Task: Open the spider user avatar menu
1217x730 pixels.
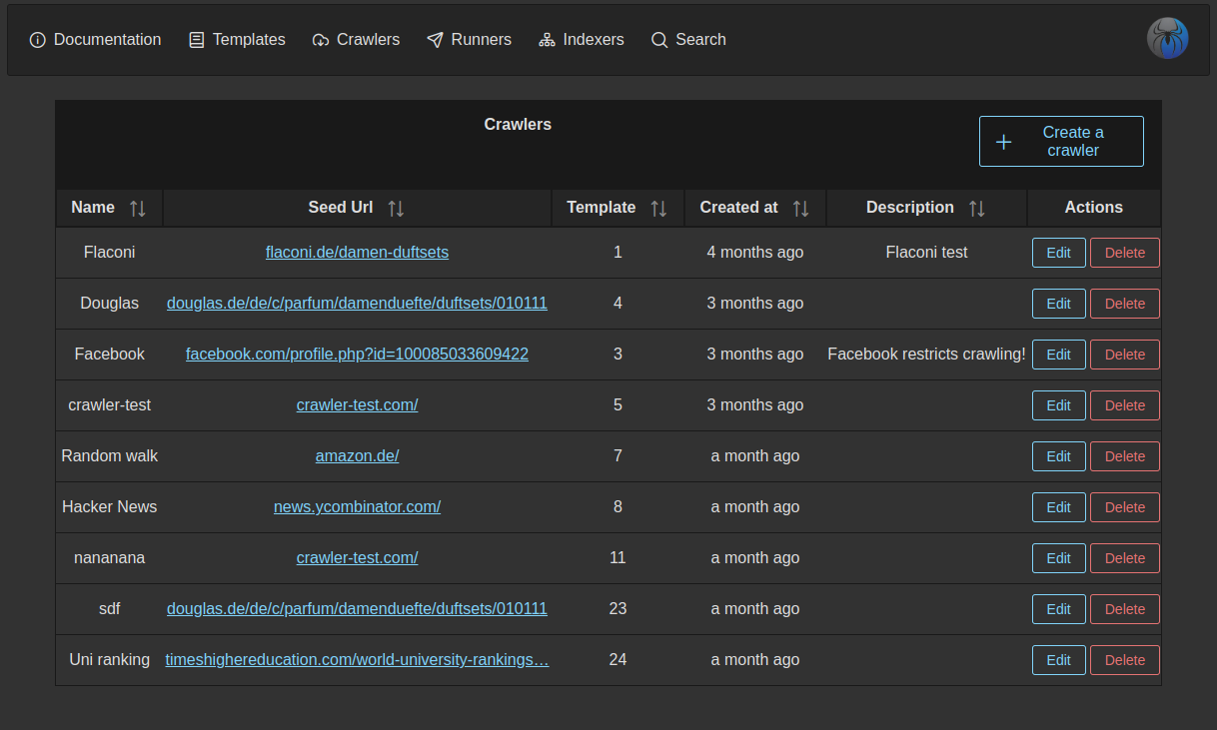Action: coord(1167,39)
